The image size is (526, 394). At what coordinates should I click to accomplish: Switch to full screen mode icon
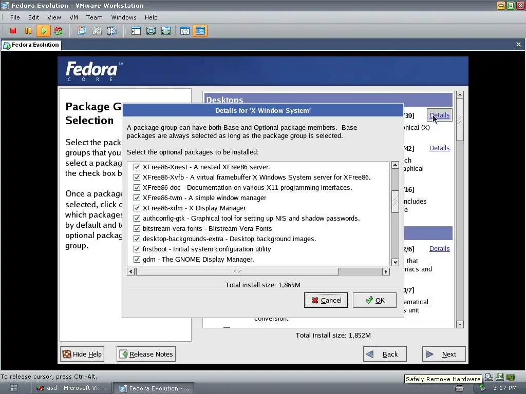tap(151, 31)
